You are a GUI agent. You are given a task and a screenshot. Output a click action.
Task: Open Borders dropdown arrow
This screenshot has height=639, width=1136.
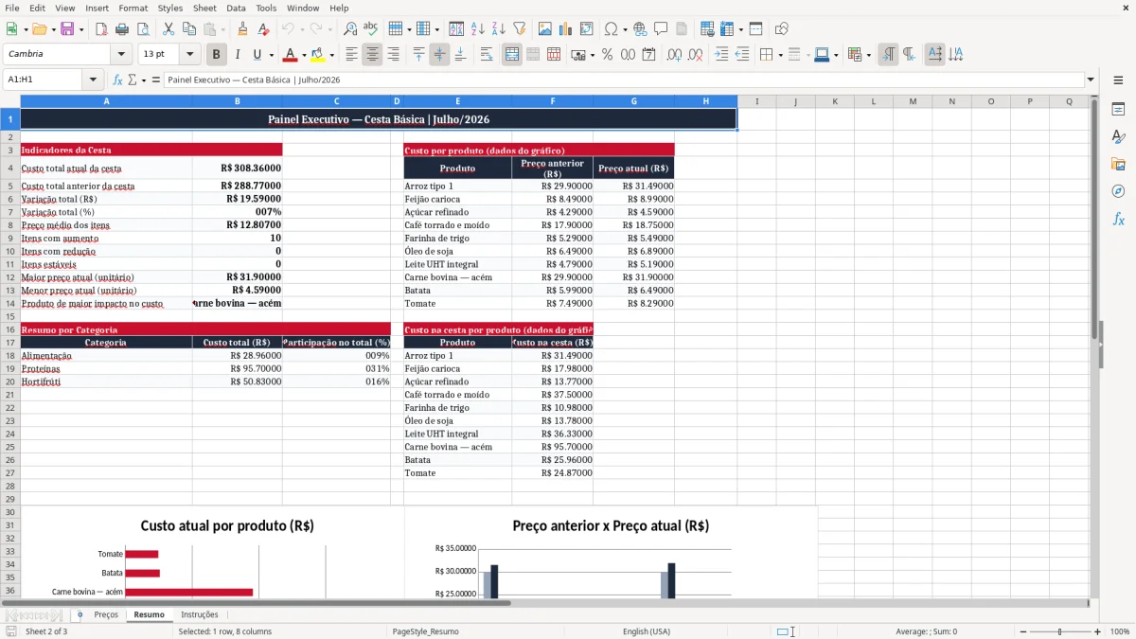tap(780, 55)
